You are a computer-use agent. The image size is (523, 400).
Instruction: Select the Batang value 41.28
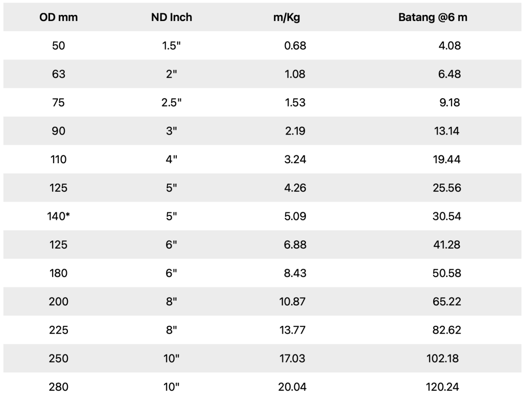click(447, 245)
